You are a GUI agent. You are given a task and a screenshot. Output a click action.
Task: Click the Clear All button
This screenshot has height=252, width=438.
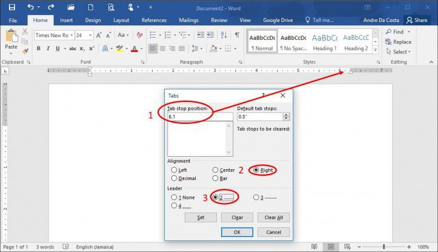tap(274, 217)
